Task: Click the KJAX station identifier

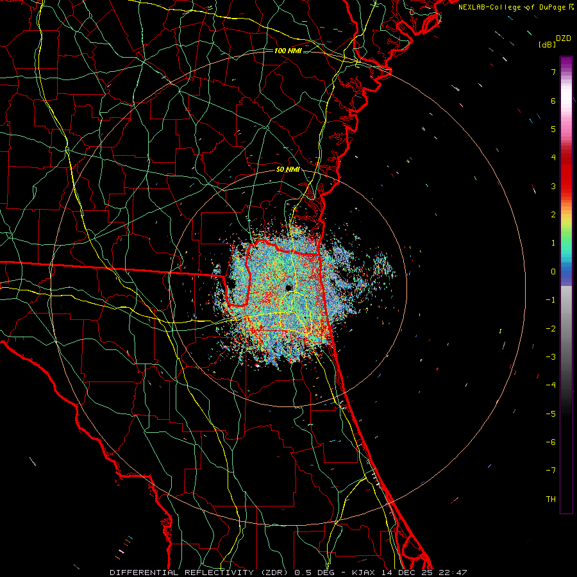Action: [364, 573]
